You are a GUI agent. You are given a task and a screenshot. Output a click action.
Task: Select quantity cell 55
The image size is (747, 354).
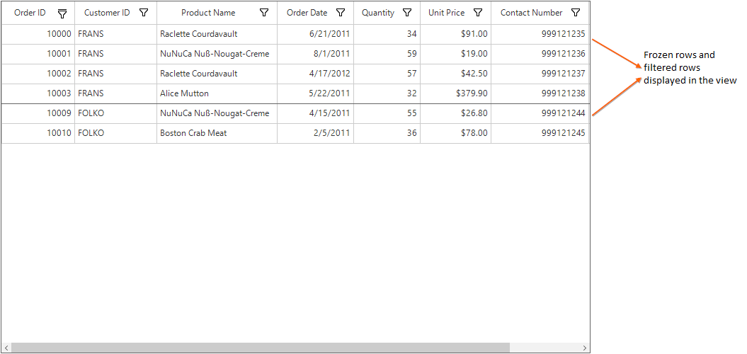387,114
